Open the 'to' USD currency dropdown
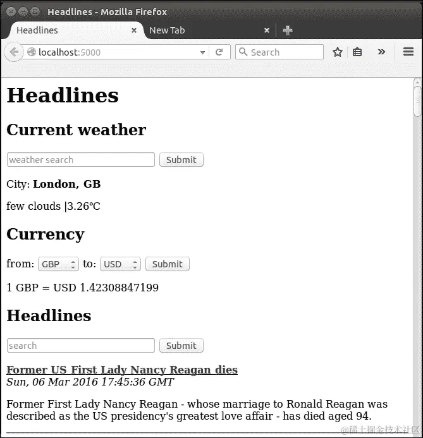 (x=120, y=264)
